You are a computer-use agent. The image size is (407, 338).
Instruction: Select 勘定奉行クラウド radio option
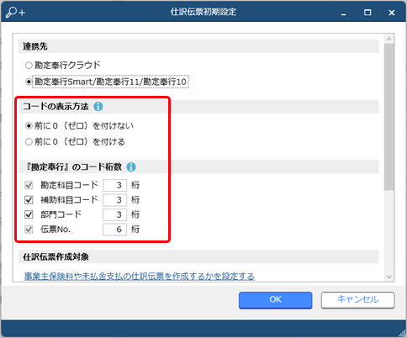(29, 66)
